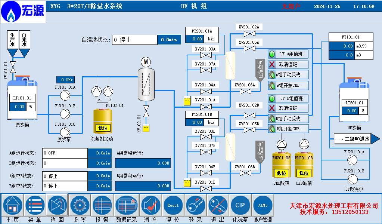
Task: Click LT201.01 level value field
Action: (x=350, y=111)
